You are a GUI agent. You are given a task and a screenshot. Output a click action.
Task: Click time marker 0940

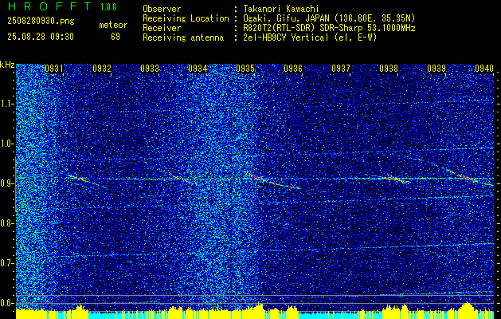(484, 68)
